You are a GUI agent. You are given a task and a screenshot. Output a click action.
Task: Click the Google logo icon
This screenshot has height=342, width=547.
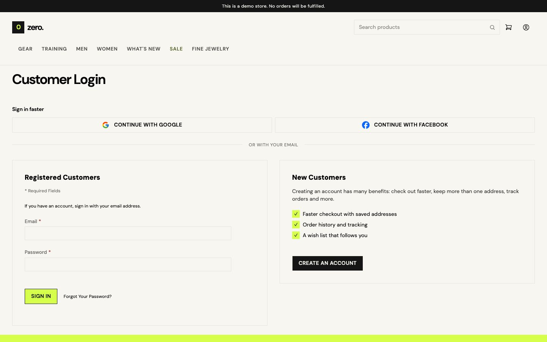pyautogui.click(x=106, y=125)
